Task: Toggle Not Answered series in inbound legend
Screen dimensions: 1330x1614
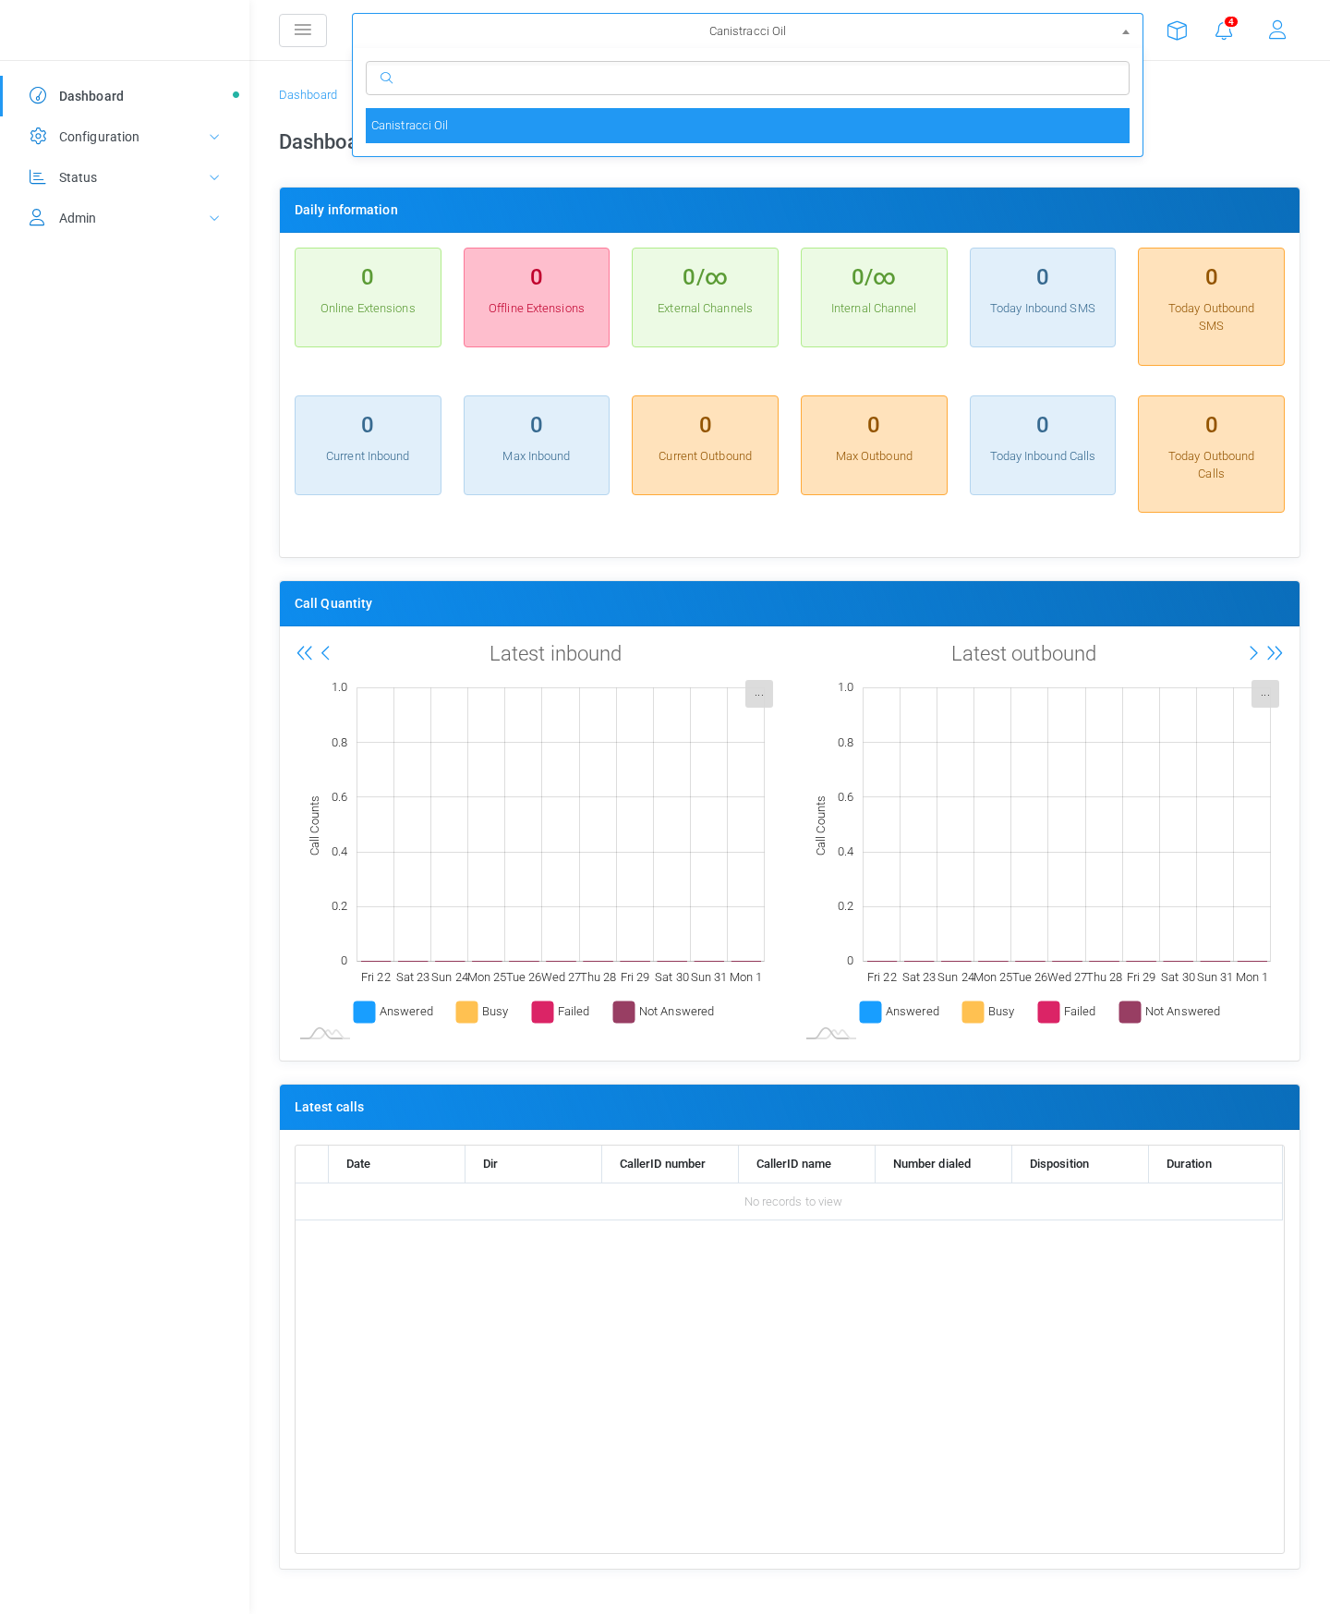Action: [663, 1012]
